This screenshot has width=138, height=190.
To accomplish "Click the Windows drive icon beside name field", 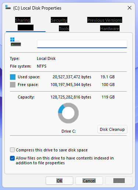I will pyautogui.click(x=15, y=42).
